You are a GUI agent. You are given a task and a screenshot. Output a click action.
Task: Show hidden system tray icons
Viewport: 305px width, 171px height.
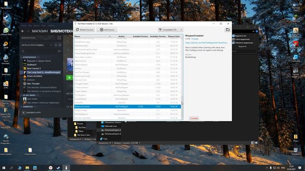pos(267,168)
